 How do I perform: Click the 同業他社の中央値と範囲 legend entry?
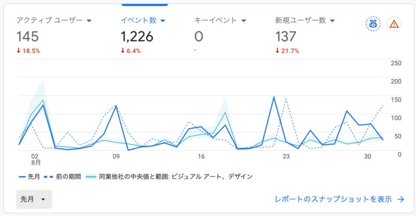(170, 177)
